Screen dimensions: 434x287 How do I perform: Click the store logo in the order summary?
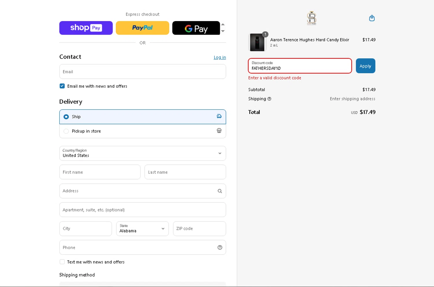click(312, 18)
